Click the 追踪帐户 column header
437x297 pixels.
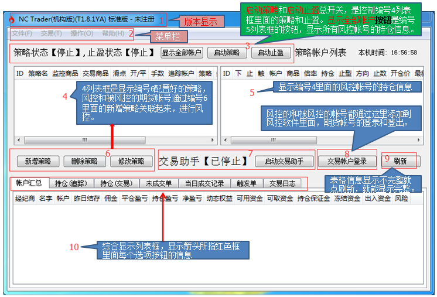181,74
